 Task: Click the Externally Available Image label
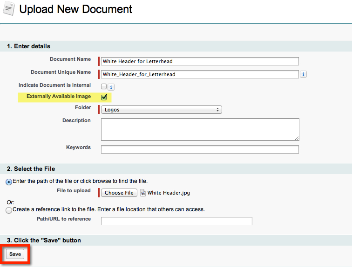(59, 96)
